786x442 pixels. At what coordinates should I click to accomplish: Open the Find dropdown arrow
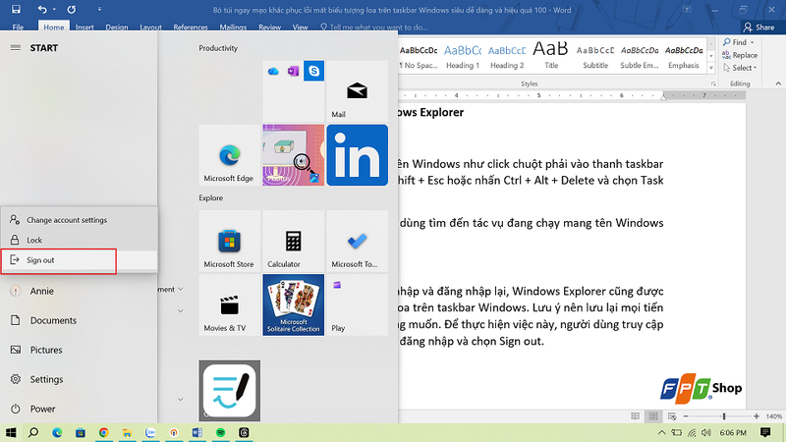[x=753, y=42]
